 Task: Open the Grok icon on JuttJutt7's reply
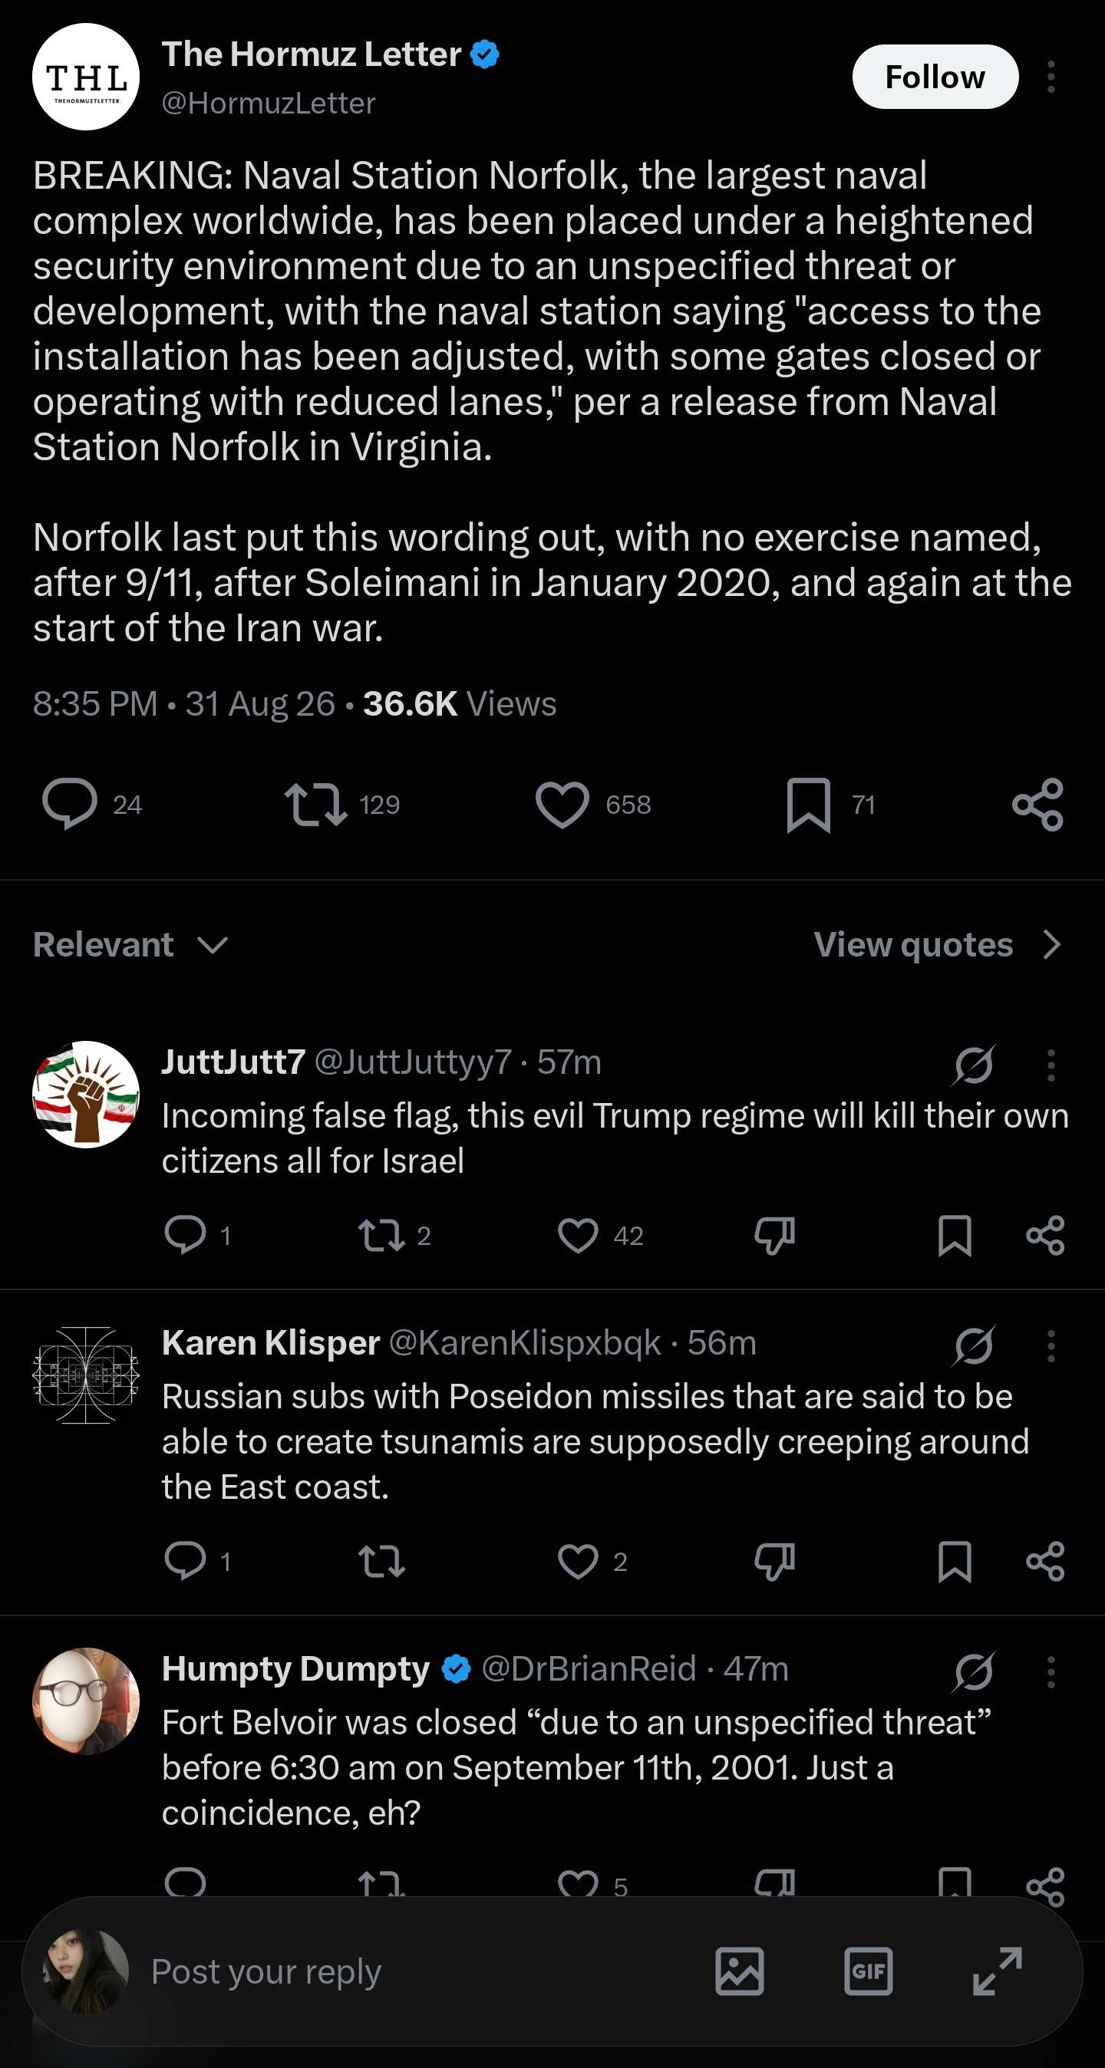coord(974,1065)
